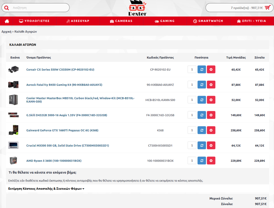Select the Gainward unit price 258,60€
274x208 pixels.
tap(236, 130)
